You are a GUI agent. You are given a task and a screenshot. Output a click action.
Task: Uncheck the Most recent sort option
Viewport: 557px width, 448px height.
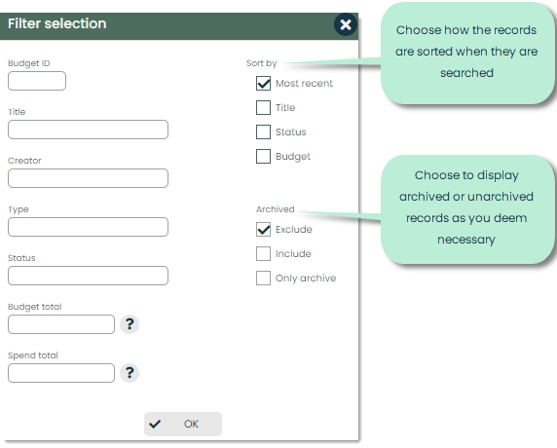click(263, 83)
